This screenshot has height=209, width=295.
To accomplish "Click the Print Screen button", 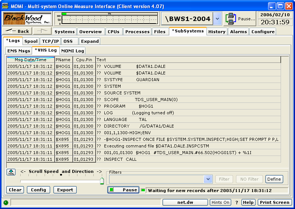I will pyautogui.click(x=274, y=202).
